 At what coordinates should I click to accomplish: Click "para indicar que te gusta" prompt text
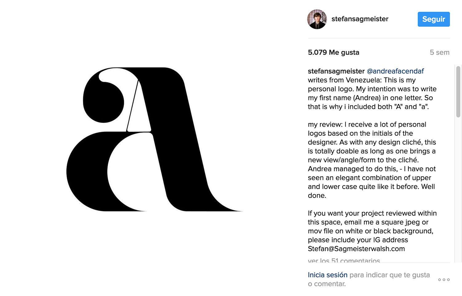[389, 275]
